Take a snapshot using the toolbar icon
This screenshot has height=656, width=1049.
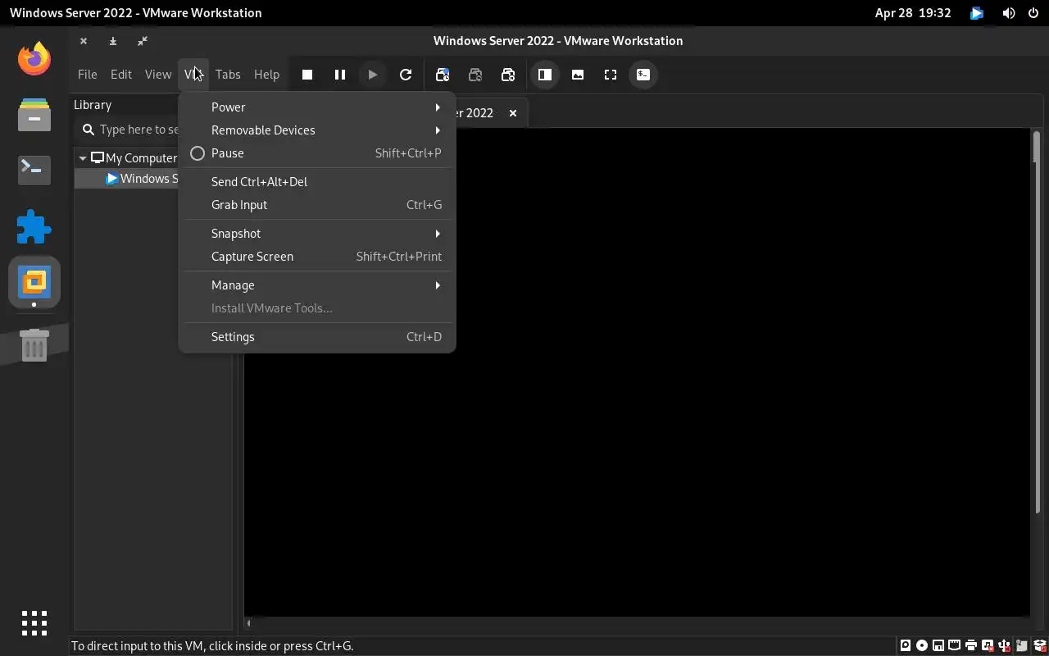[443, 75]
